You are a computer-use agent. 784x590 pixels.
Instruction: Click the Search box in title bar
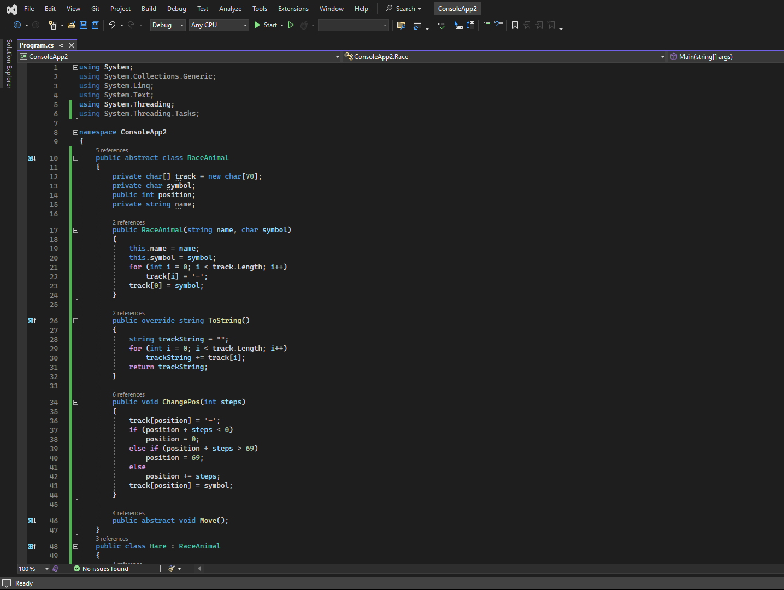404,9
